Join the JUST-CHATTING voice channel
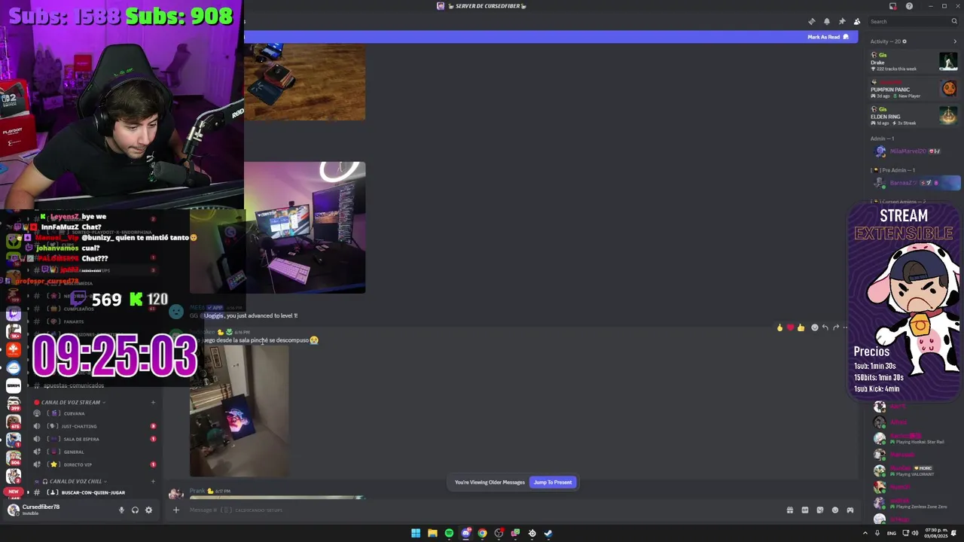 pos(95,426)
